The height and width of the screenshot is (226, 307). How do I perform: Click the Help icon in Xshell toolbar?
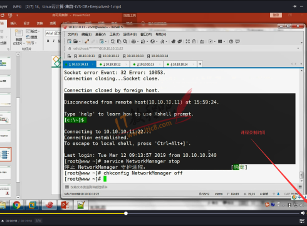coord(231,41)
